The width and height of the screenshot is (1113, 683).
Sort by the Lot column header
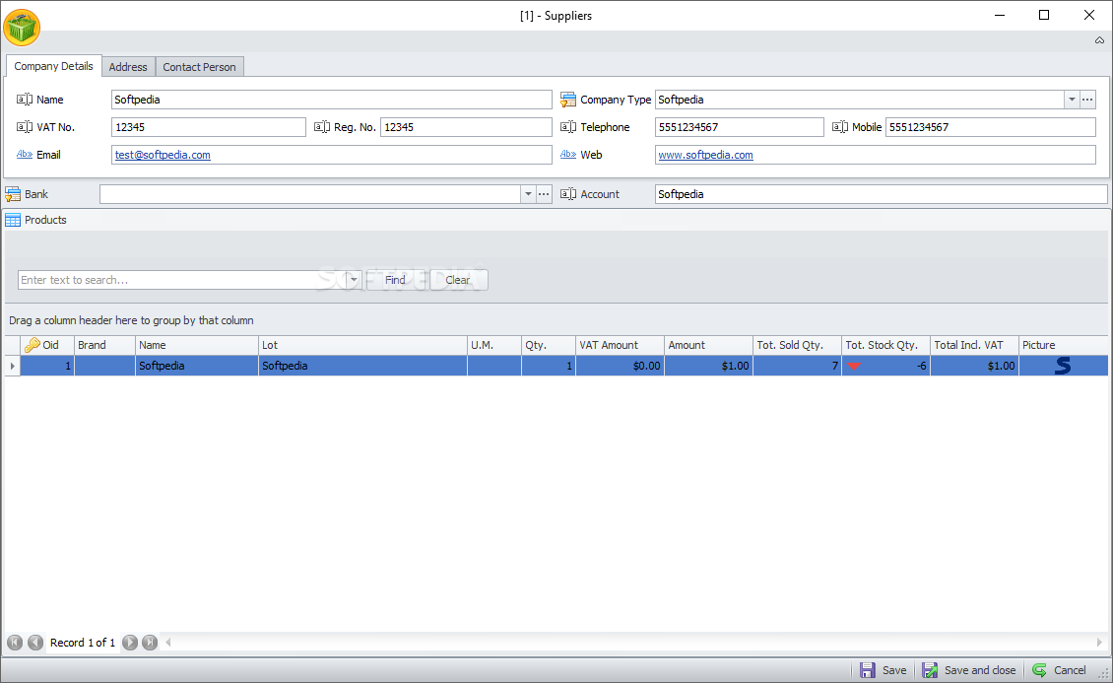(x=362, y=345)
